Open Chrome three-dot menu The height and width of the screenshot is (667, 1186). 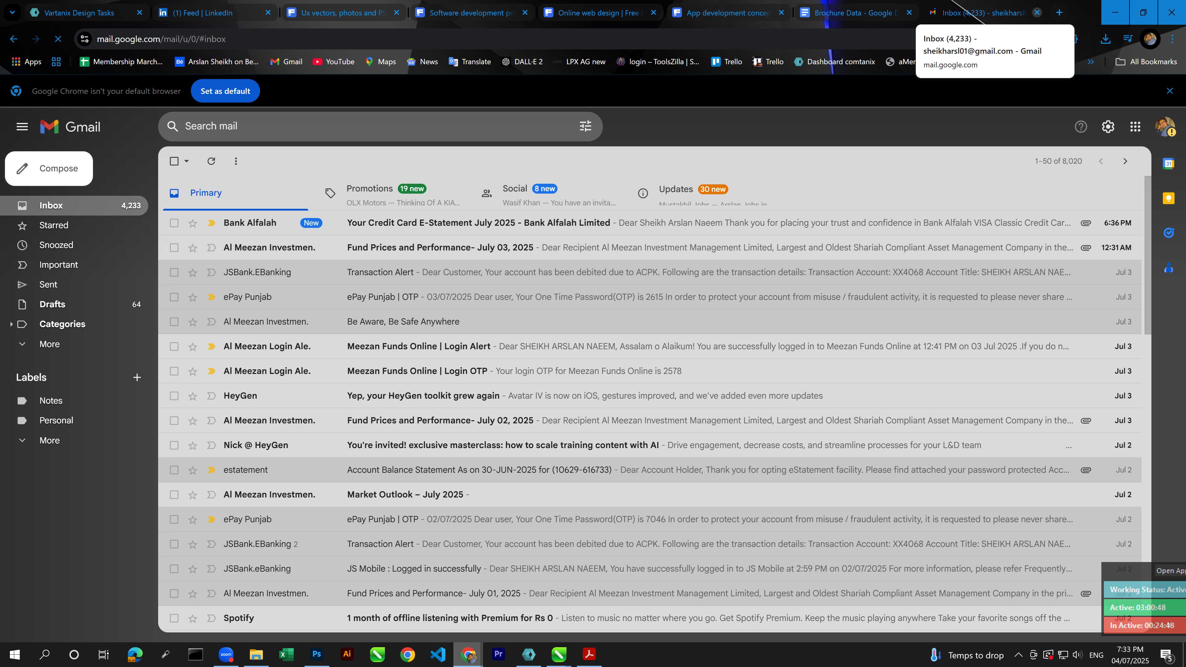click(1172, 39)
